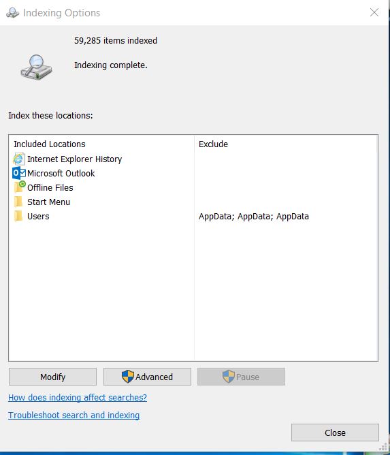Click the Pause indexing button
This screenshot has width=390, height=455.
pyautogui.click(x=241, y=377)
